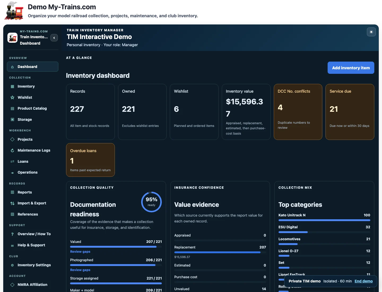Click the Import & Export arrows icon
The width and height of the screenshot is (382, 292).
point(12,203)
